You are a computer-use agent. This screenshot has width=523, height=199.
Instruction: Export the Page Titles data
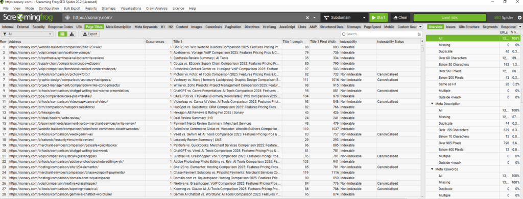(x=90, y=34)
